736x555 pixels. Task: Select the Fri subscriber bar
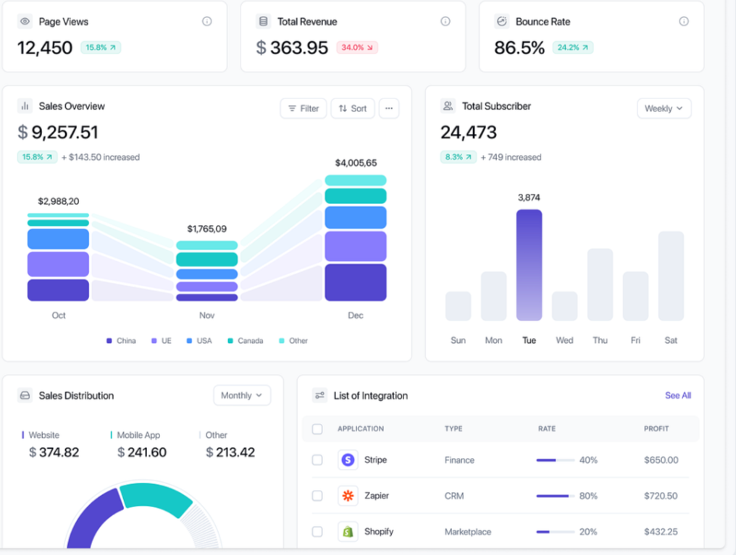635,296
